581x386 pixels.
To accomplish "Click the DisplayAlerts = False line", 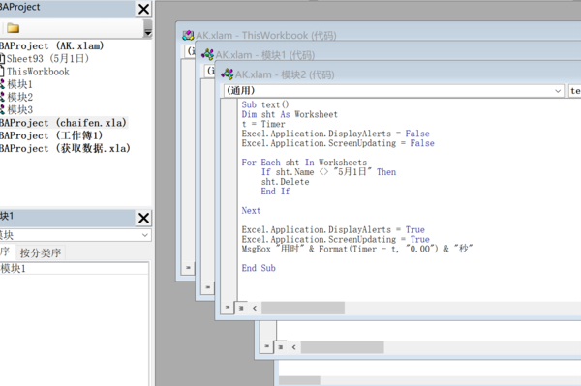I will tap(336, 134).
